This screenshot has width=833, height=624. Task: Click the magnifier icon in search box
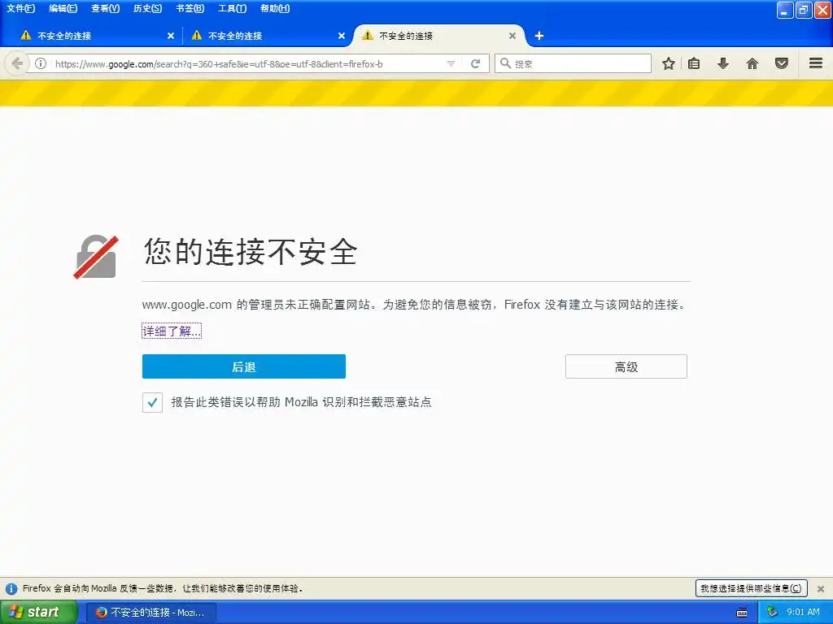505,63
